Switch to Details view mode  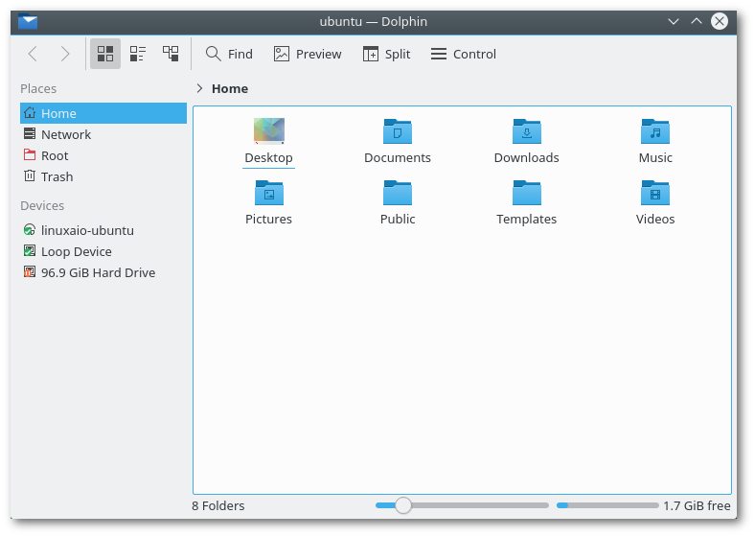click(171, 54)
